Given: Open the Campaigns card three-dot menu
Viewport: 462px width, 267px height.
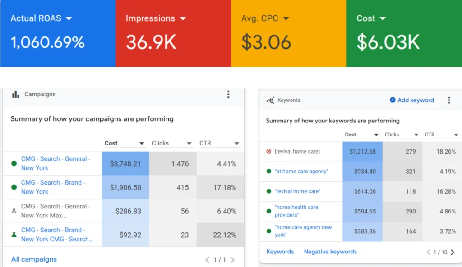Looking at the screenshot, I should pos(228,94).
